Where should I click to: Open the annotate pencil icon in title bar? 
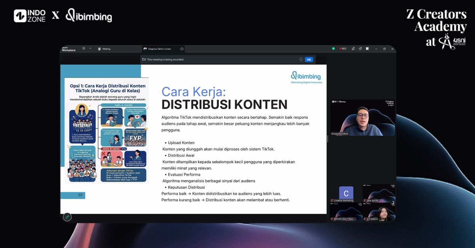[x=353, y=49]
